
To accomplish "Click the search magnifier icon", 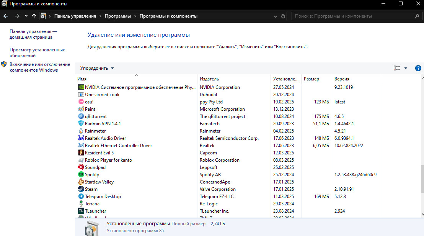I will pyautogui.click(x=417, y=16).
